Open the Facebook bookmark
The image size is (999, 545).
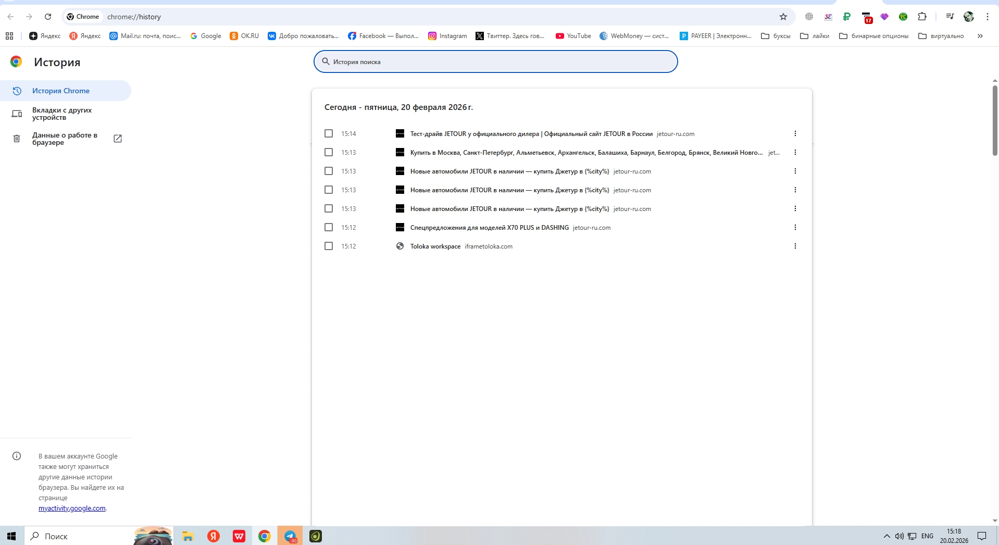point(383,36)
